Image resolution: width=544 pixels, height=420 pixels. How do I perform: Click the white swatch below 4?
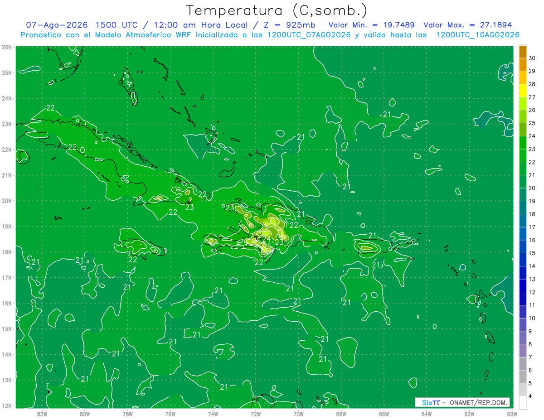[523, 402]
